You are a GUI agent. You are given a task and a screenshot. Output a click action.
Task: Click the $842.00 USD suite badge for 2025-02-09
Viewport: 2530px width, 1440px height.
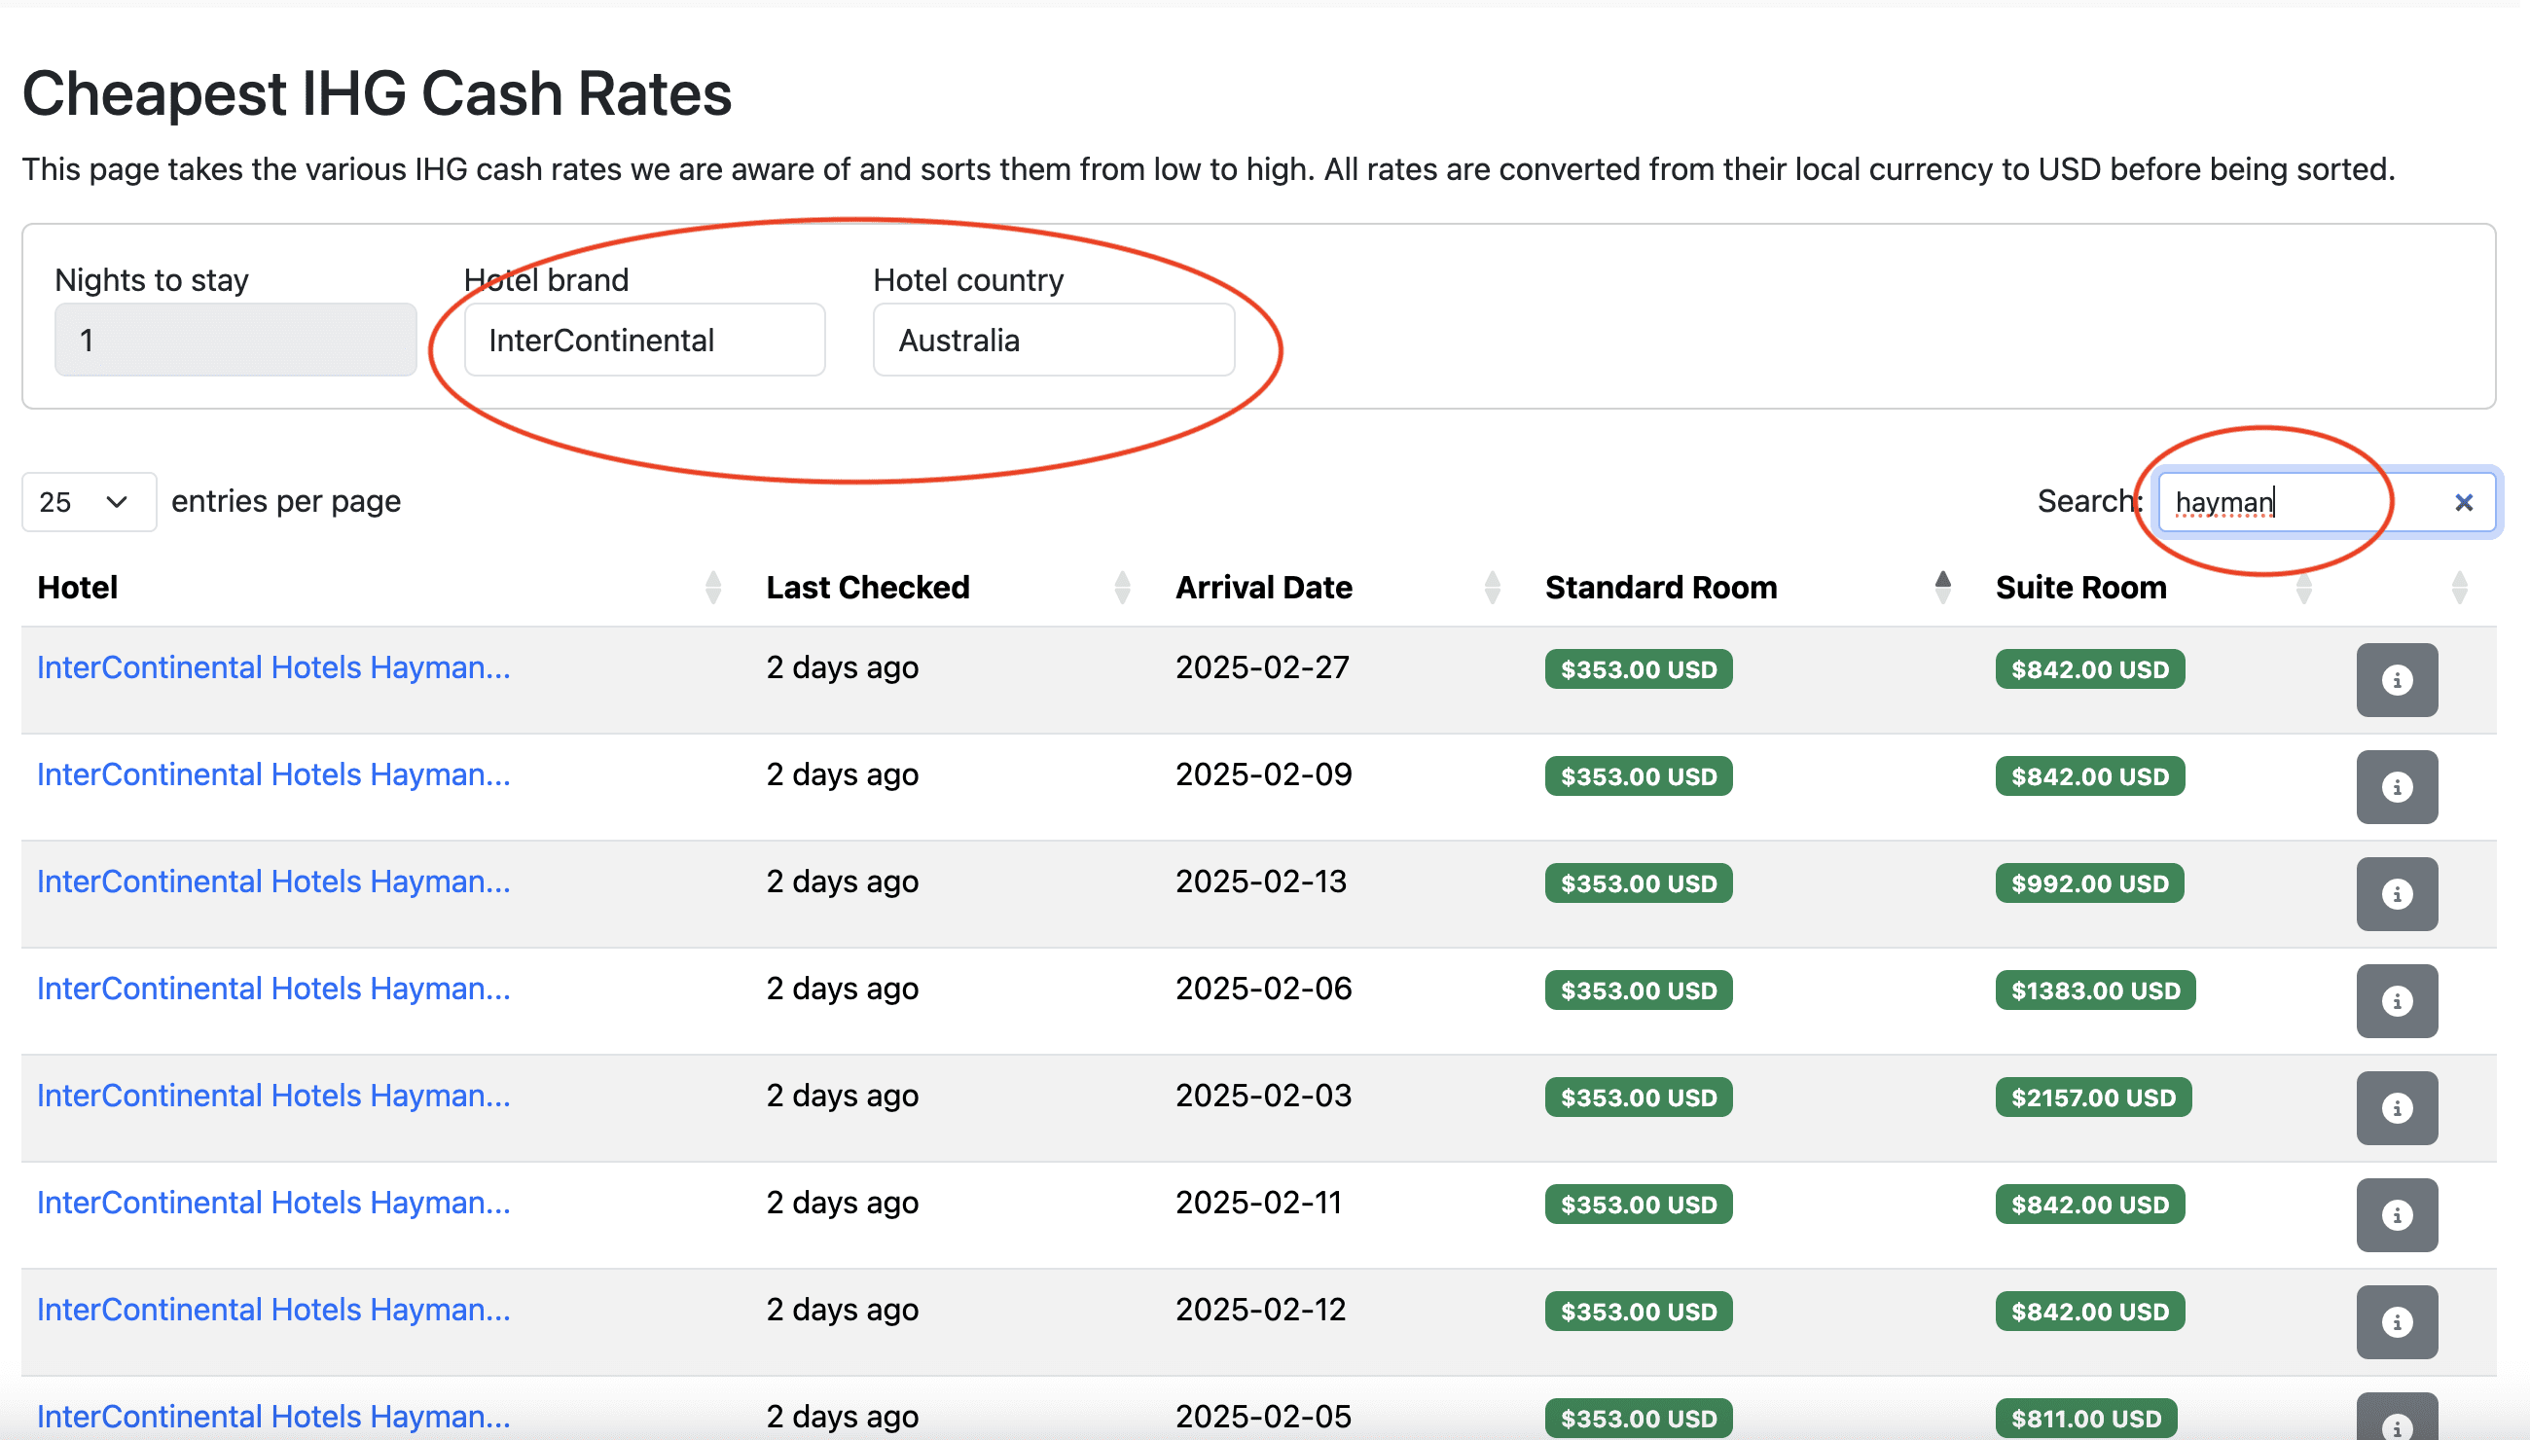(x=2089, y=776)
